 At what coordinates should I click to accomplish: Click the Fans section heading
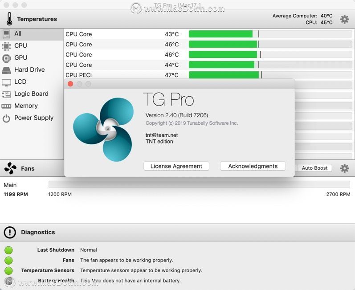point(28,168)
